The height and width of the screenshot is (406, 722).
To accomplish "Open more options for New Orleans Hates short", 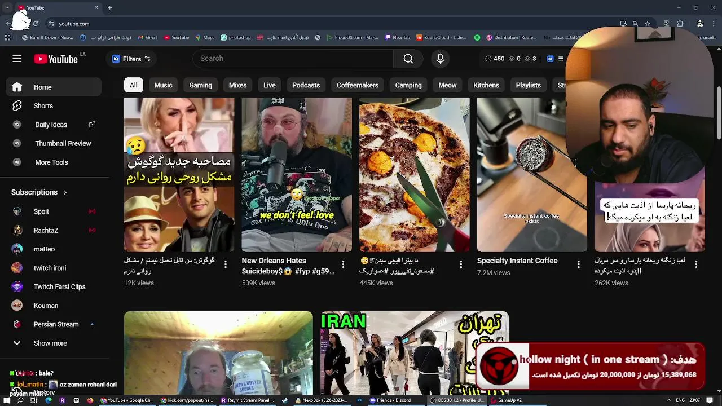I will [x=343, y=264].
